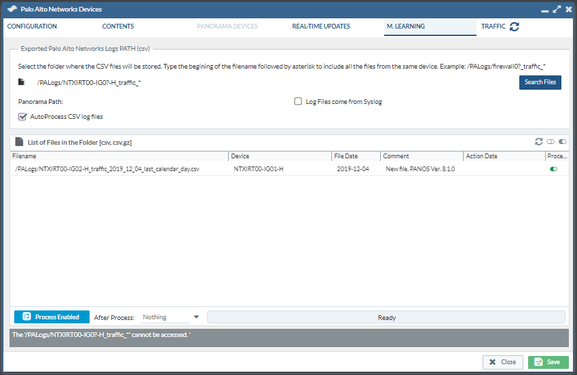
Task: Uncheck AutoProcess CSV log files
Action: (22, 117)
